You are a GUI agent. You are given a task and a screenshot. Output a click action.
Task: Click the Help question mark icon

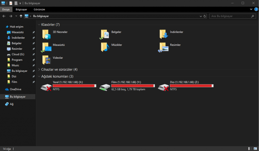coord(256,9)
